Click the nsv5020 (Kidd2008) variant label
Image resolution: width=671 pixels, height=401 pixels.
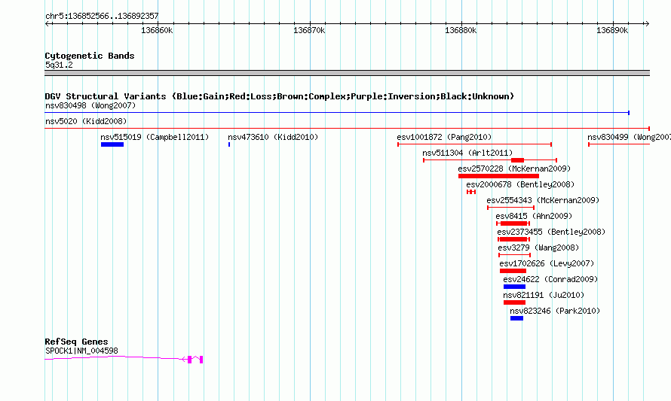[x=86, y=121]
